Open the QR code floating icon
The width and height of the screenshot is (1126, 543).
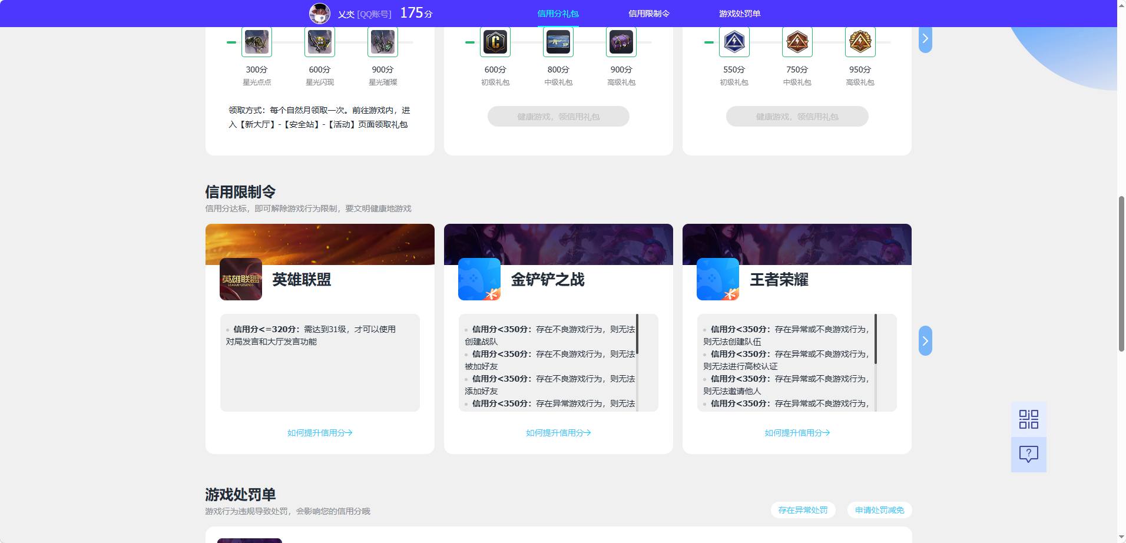pyautogui.click(x=1029, y=419)
